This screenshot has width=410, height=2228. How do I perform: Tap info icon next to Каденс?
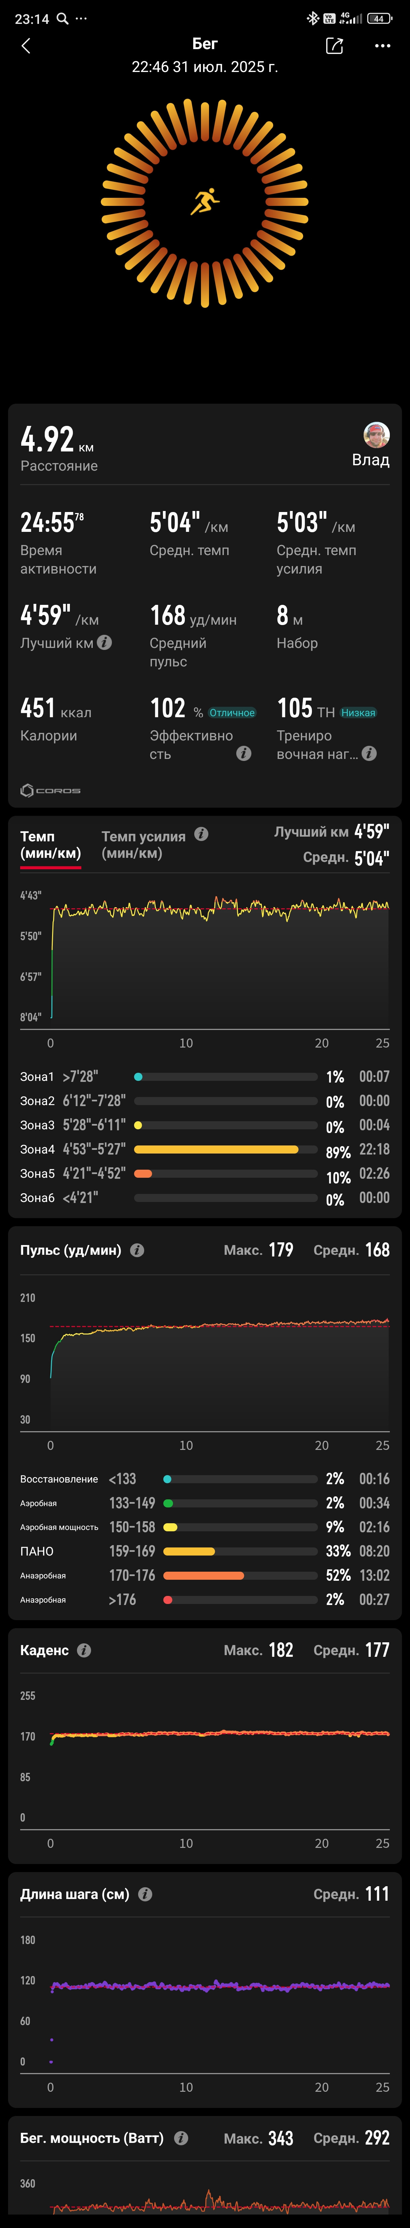(84, 1650)
